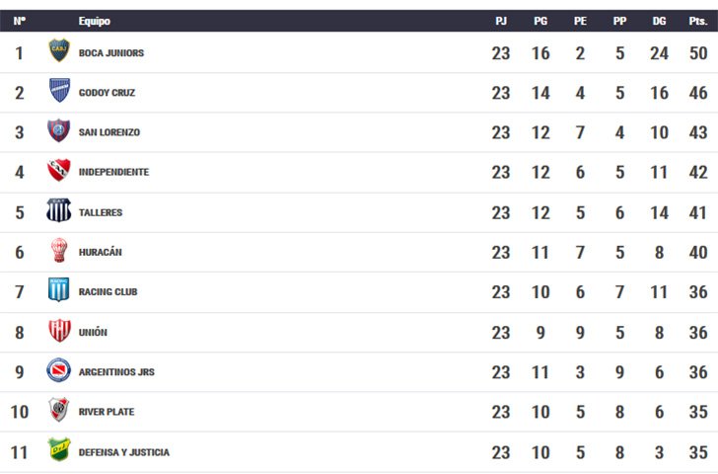Click the San Lorenzo crest icon
This screenshot has height=474, width=718.
[x=58, y=130]
